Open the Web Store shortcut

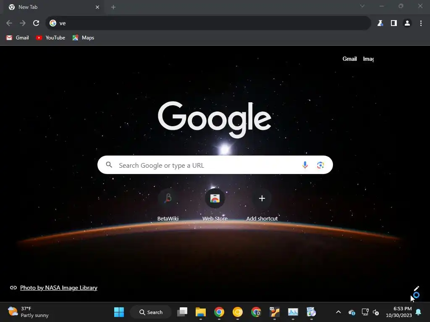tap(215, 205)
